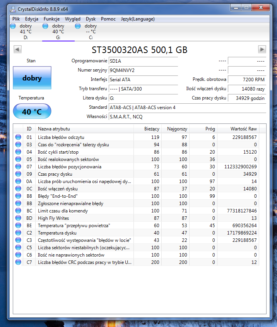The width and height of the screenshot is (277, 327).
Task: Open the Język(Language) menu
Action: pyautogui.click(x=138, y=19)
